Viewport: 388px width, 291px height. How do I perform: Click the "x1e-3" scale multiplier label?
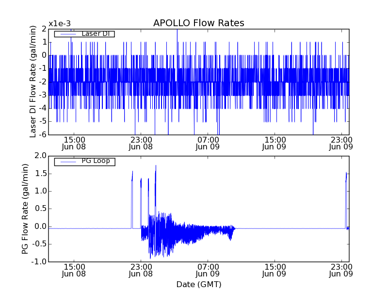click(x=59, y=24)
